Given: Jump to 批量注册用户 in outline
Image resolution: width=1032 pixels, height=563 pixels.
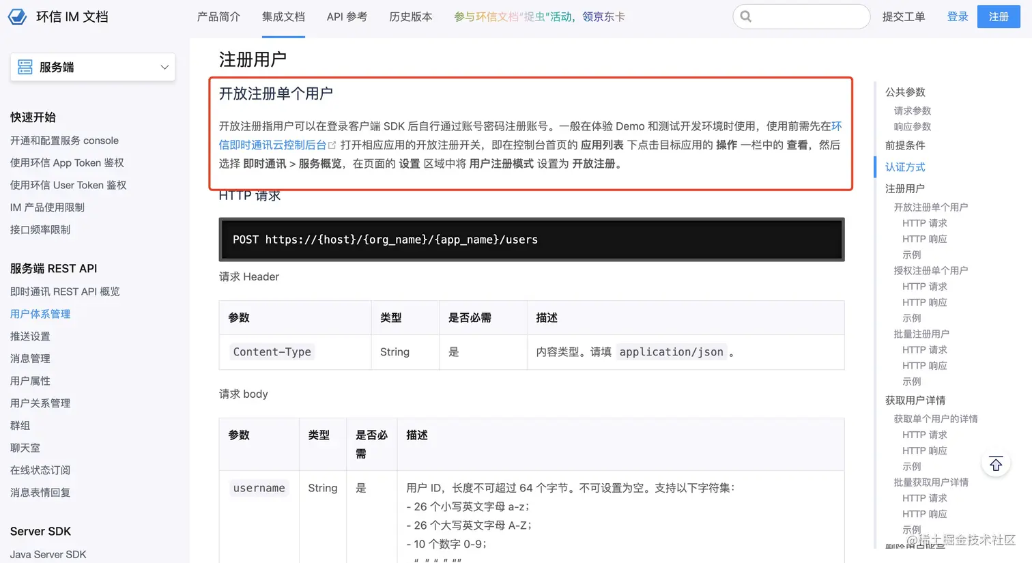Looking at the screenshot, I should coord(921,334).
